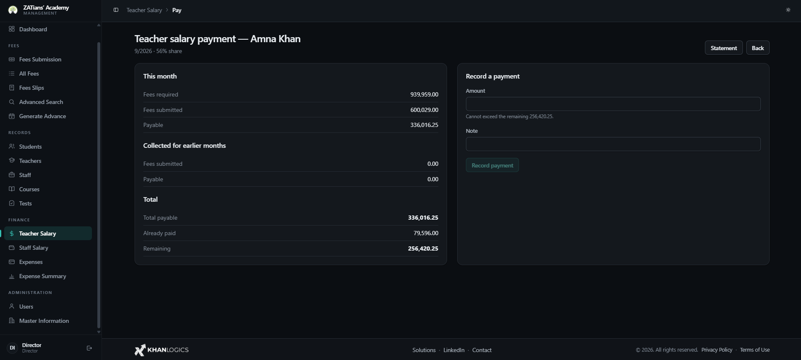Open the Solutions footer link
Image resolution: width=801 pixels, height=360 pixels.
[424, 350]
